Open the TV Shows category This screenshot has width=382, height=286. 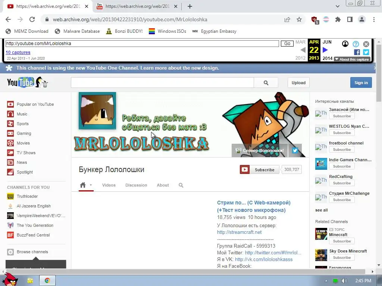click(21, 153)
